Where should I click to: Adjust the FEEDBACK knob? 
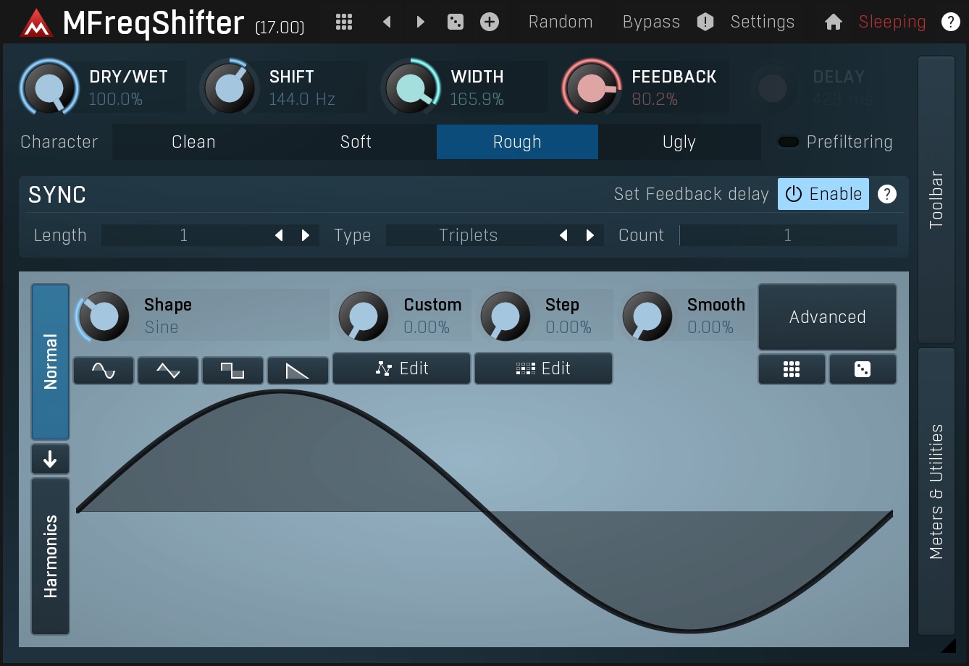point(592,88)
